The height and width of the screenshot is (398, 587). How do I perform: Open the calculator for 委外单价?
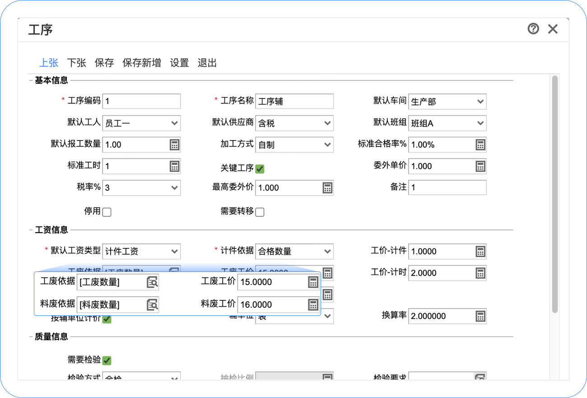480,166
